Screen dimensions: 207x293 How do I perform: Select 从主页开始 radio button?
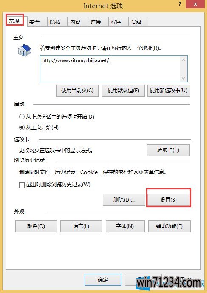tap(22, 128)
